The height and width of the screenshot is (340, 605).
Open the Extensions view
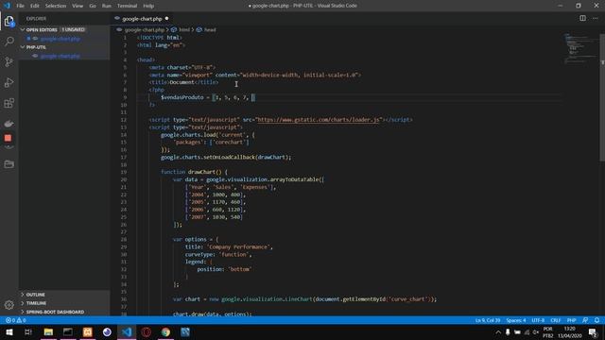coord(9,103)
